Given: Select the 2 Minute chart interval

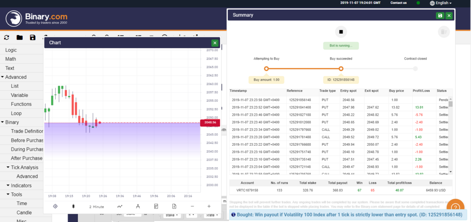Looking at the screenshot, I should (x=97, y=207).
